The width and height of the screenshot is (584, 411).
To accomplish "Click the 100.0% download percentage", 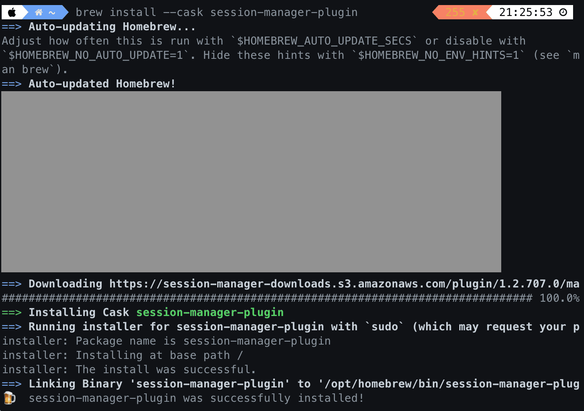I will pyautogui.click(x=560, y=298).
